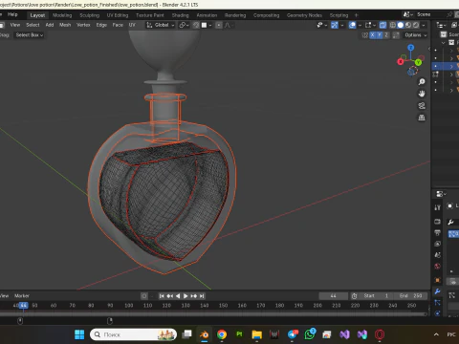Switch to the UV Editing workspace tab
This screenshot has height=344, width=459.
click(118, 15)
